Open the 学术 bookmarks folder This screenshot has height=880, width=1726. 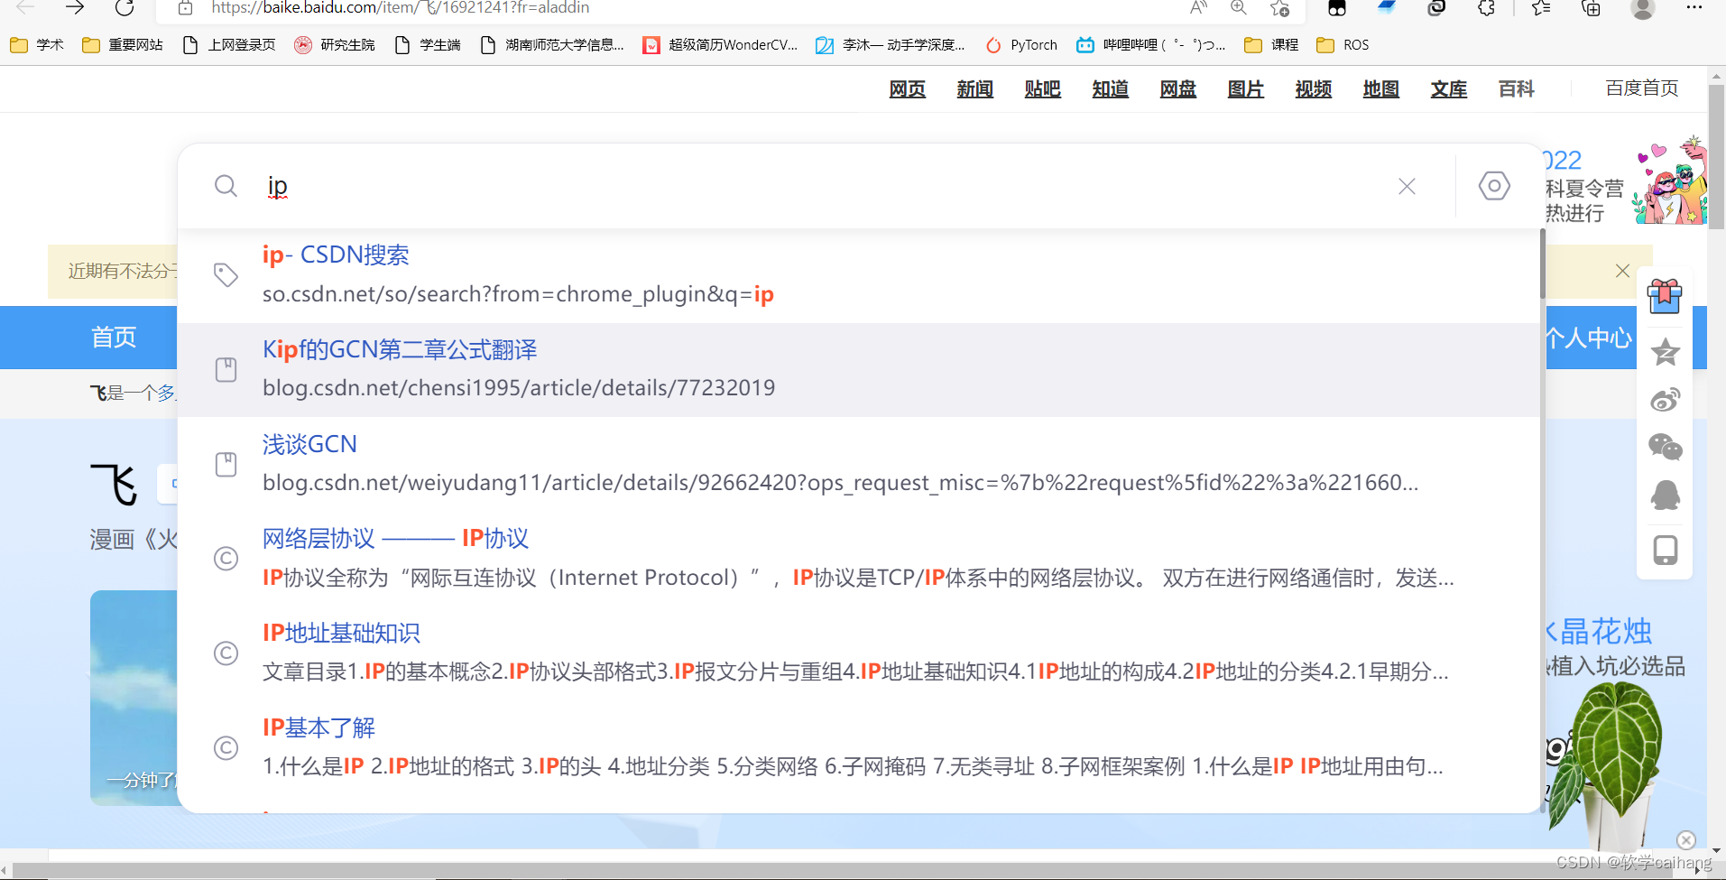(x=37, y=45)
